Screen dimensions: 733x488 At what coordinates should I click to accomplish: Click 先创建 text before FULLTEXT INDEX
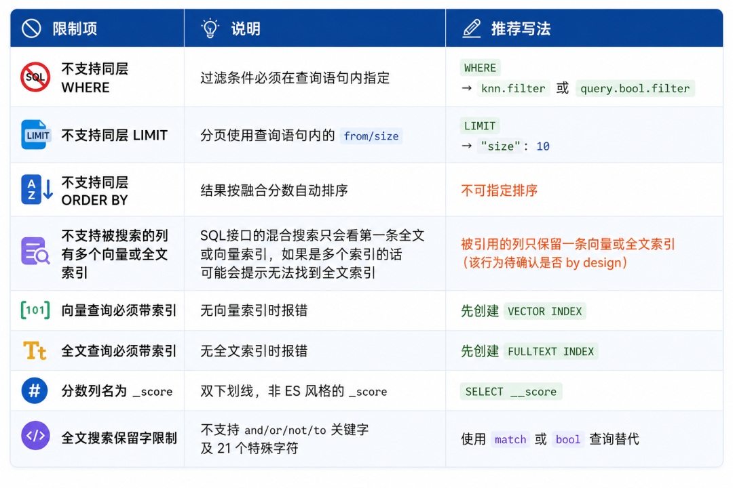tap(480, 351)
